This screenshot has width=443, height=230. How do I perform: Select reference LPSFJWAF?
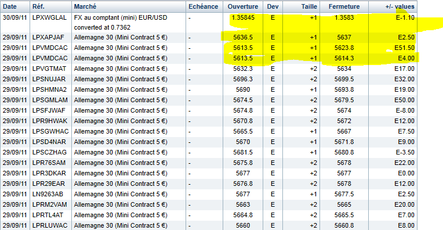49,110
